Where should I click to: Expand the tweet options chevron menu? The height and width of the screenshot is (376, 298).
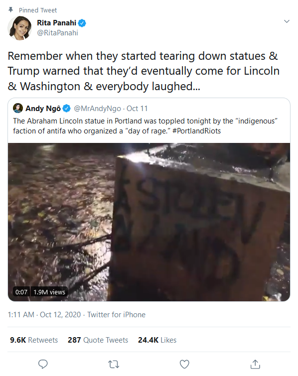(287, 21)
